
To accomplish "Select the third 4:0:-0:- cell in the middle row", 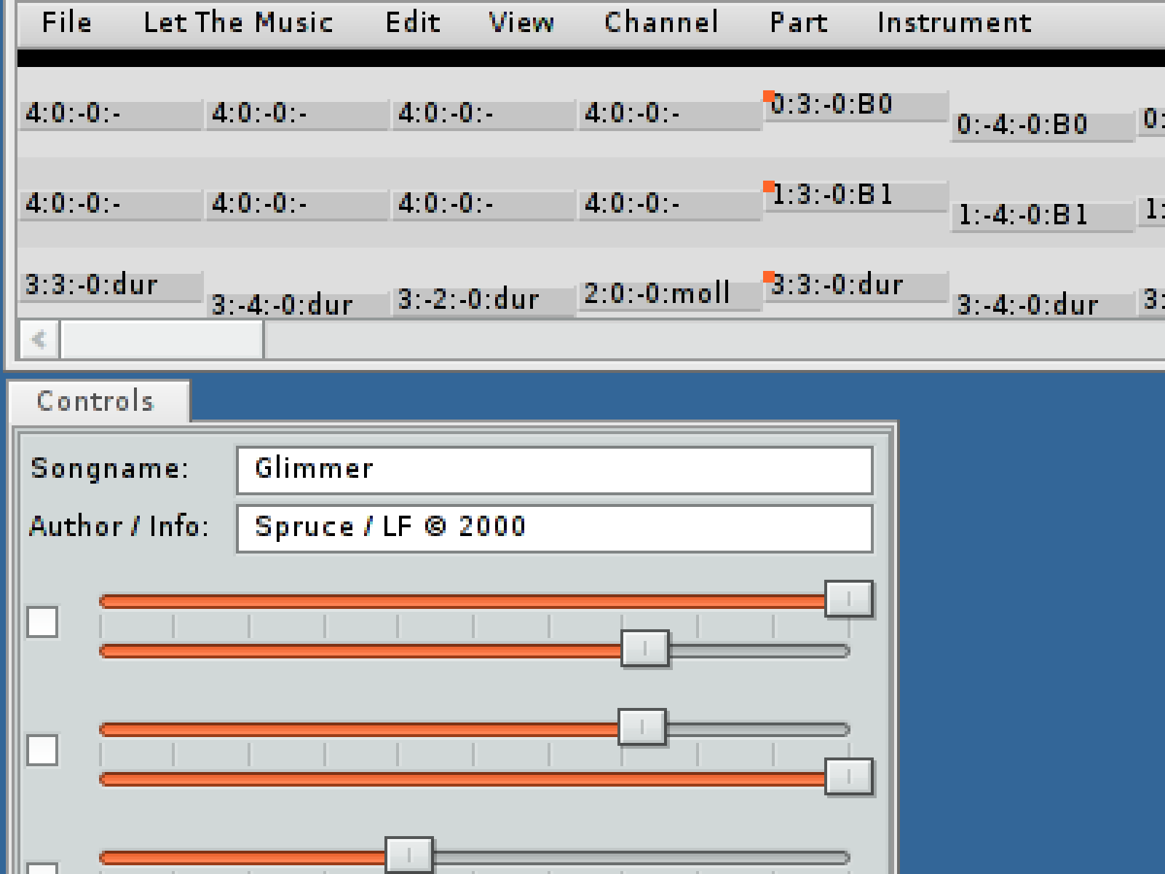I will 483,205.
